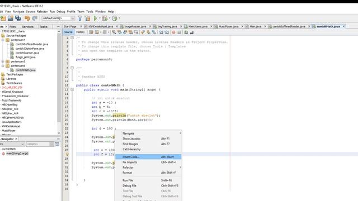Minimize the Projects panel window group
This screenshot has width=358, height=201.
[58, 27]
